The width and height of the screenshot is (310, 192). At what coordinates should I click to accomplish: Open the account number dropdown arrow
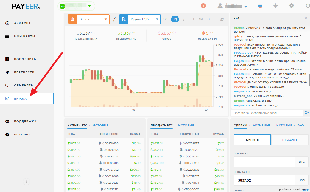click(x=246, y=7)
